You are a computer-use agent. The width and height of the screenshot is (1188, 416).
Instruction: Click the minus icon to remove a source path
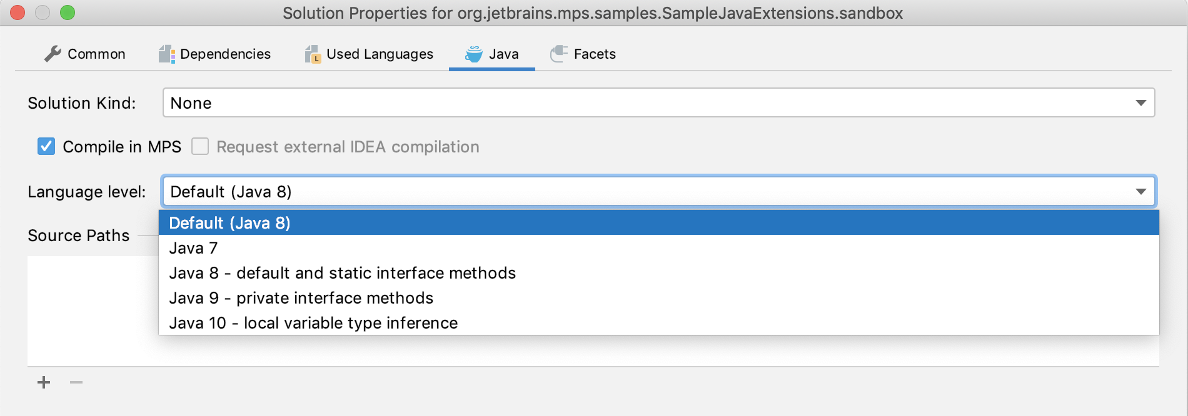(x=76, y=382)
